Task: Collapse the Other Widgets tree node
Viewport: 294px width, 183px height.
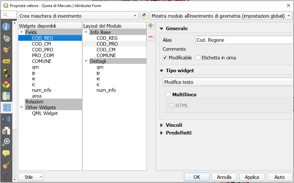Action: (x=22, y=108)
